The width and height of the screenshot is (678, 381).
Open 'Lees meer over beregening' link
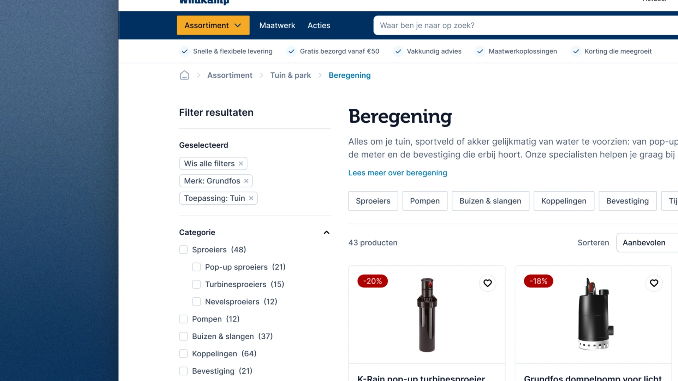(398, 173)
